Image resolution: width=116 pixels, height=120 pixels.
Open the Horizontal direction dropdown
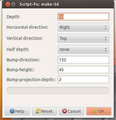pyautogui.click(x=83, y=27)
